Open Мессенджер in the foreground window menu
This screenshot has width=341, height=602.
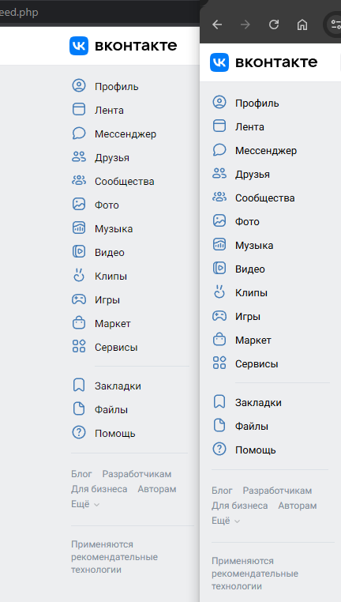coord(266,150)
